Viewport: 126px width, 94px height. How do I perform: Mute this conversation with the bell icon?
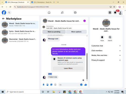tap(102, 37)
